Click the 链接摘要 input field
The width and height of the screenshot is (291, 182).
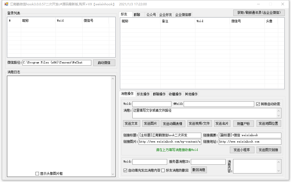(x=250, y=135)
